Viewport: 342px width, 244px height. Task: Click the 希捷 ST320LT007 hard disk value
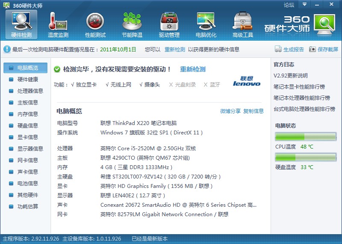coord(161,177)
